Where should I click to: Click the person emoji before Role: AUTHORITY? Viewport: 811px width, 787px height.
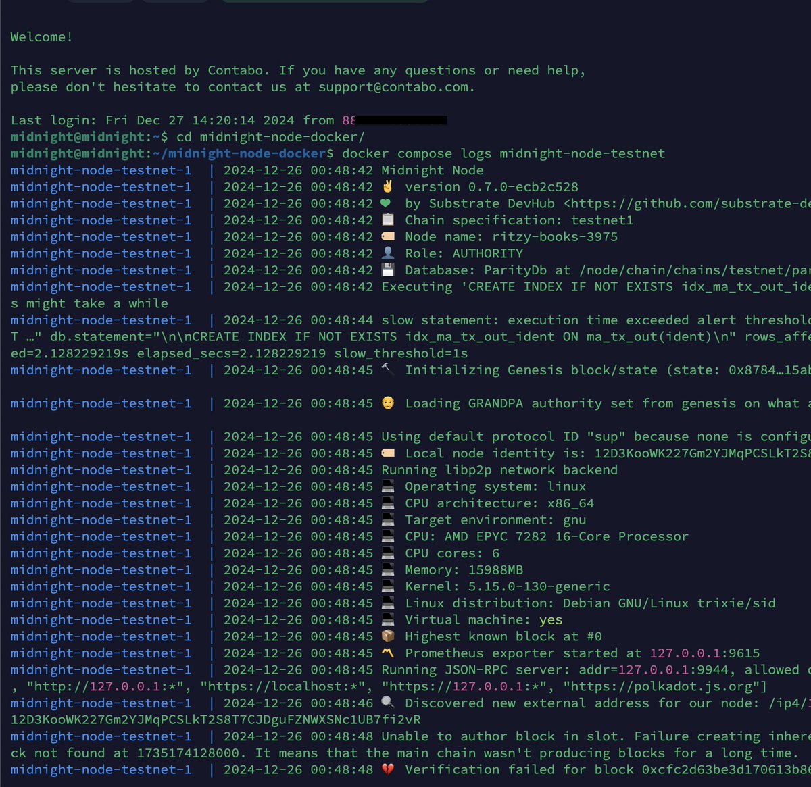click(x=387, y=253)
